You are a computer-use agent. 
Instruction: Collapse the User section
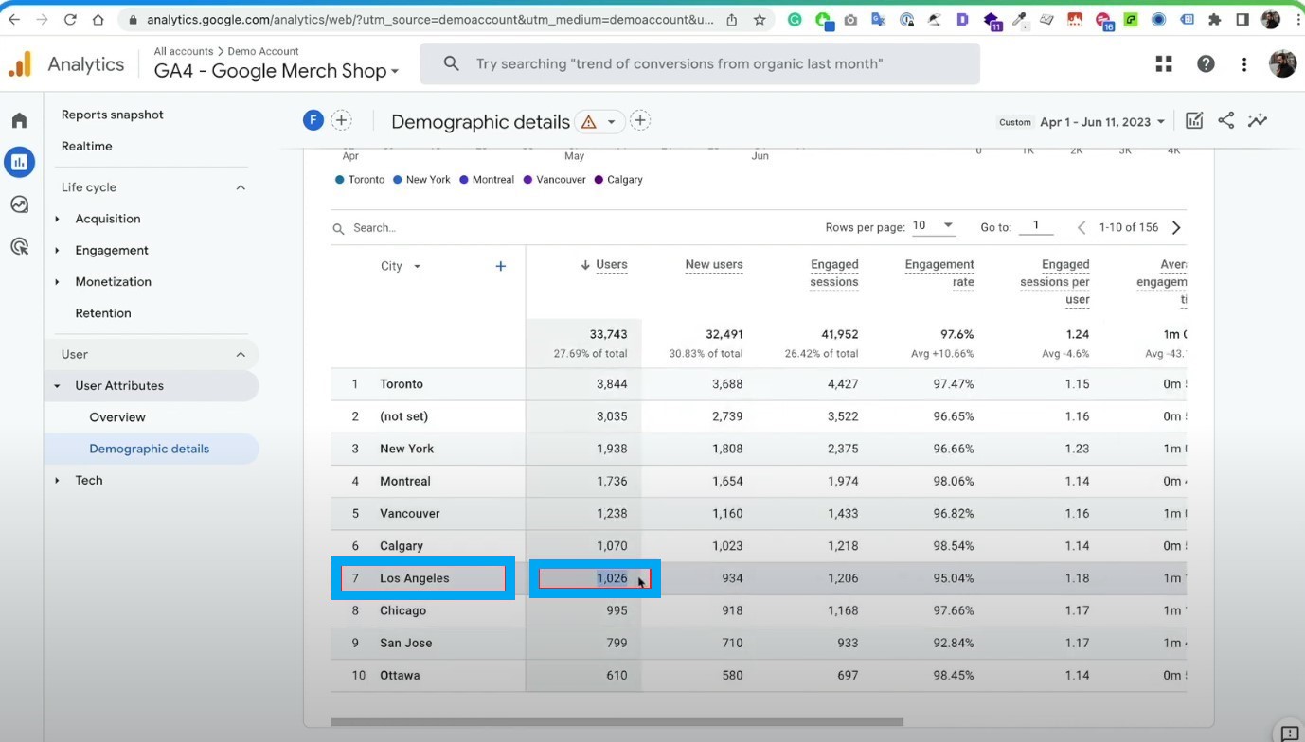241,354
